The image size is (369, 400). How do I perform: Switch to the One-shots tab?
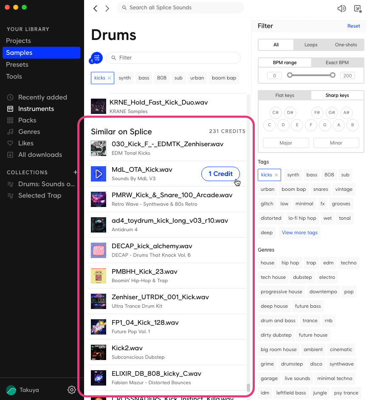345,44
